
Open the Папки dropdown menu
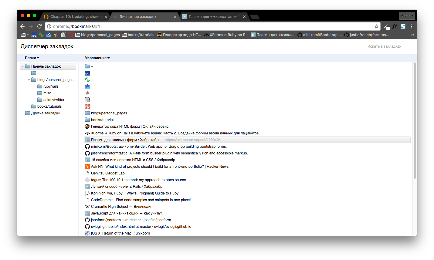coord(32,58)
